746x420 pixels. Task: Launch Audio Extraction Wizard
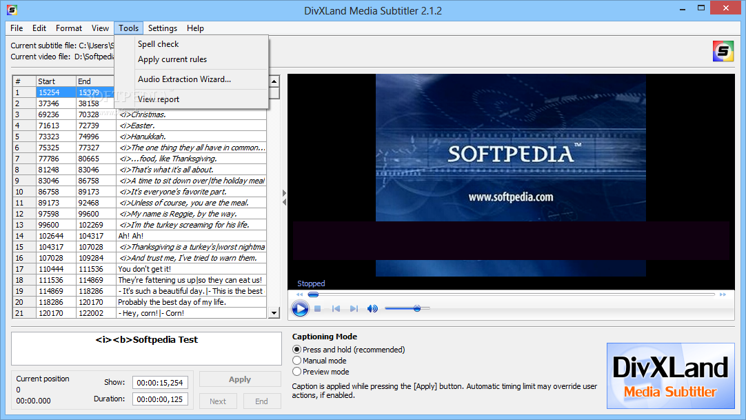[191, 79]
